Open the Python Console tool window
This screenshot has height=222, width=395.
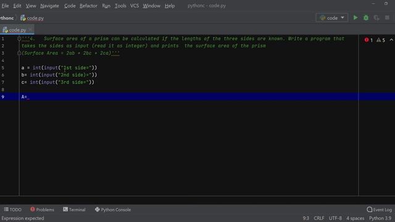(x=112, y=210)
